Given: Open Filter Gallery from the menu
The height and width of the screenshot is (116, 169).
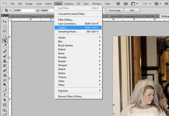Looking at the screenshot, I should click(78, 20).
